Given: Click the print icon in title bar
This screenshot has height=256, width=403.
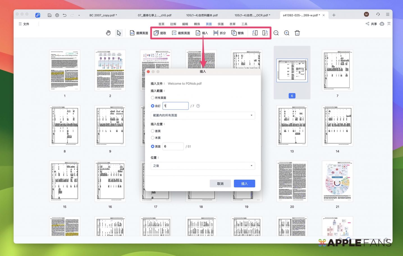Looking at the screenshot, I should [57, 15].
